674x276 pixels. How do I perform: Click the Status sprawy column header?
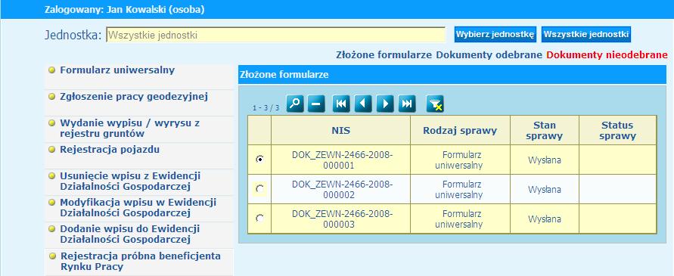coord(617,130)
